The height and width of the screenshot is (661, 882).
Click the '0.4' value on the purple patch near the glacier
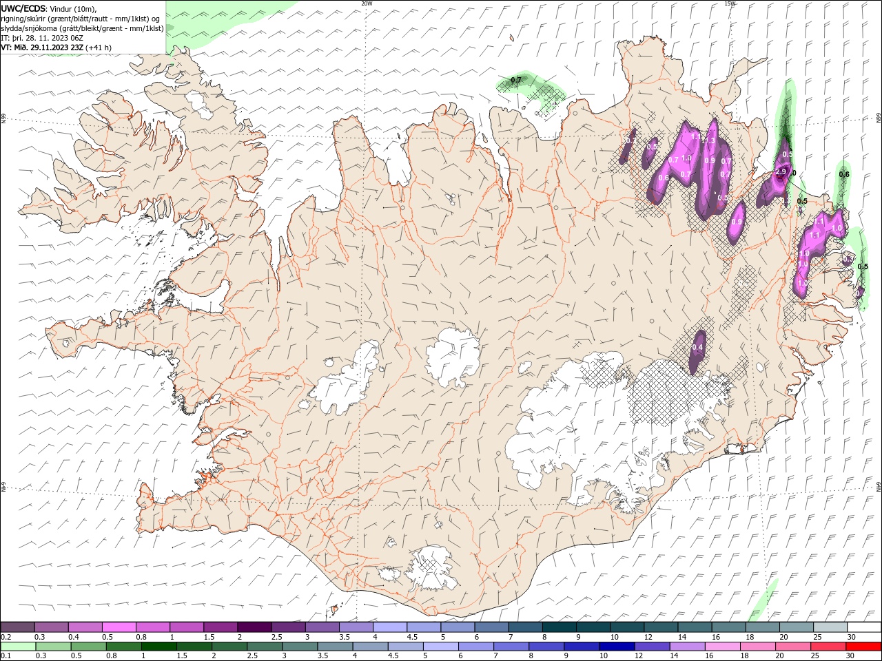[x=698, y=348]
